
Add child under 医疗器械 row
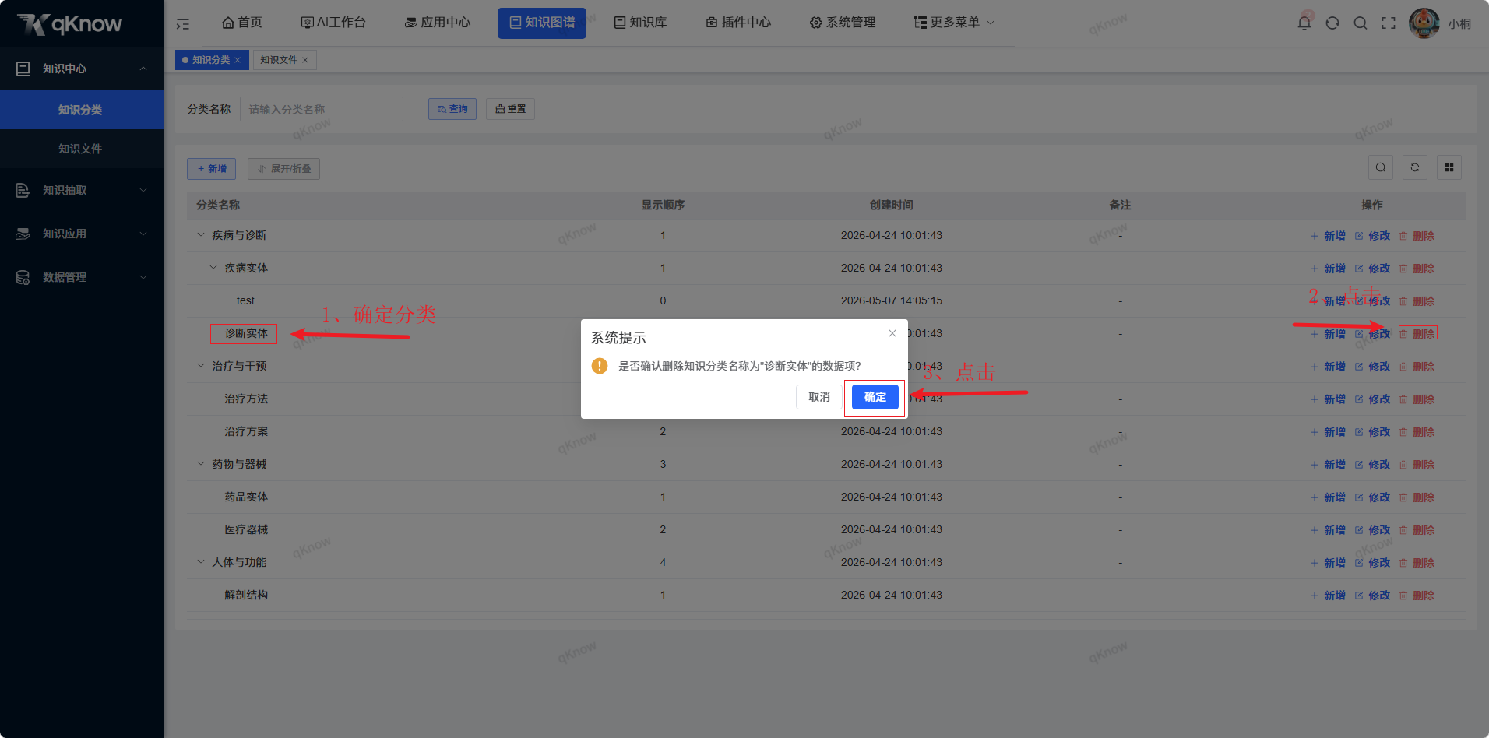1328,530
